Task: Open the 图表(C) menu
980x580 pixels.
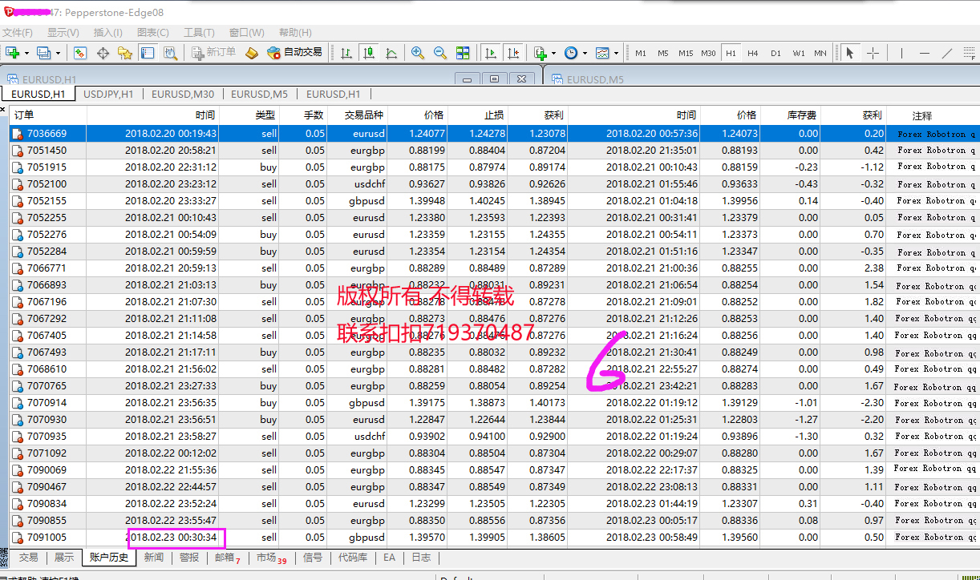Action: [152, 33]
